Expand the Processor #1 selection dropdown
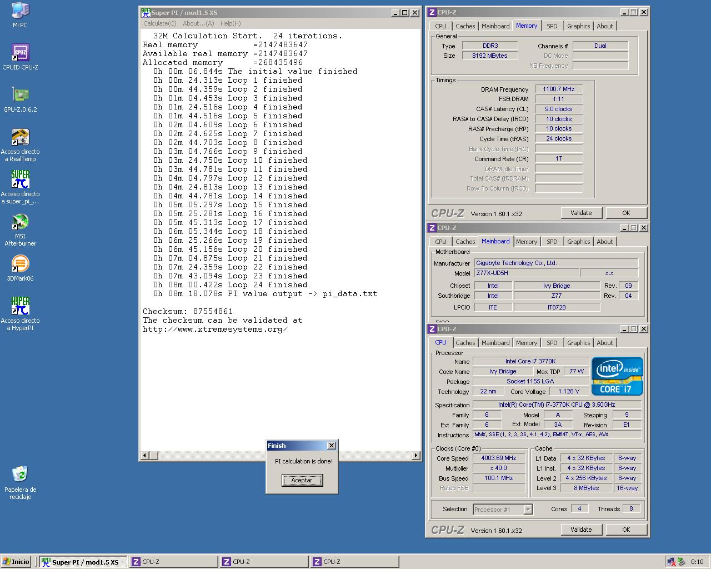711x569 pixels. [x=528, y=509]
